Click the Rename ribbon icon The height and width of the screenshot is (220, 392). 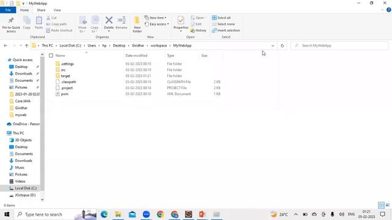coord(121,20)
